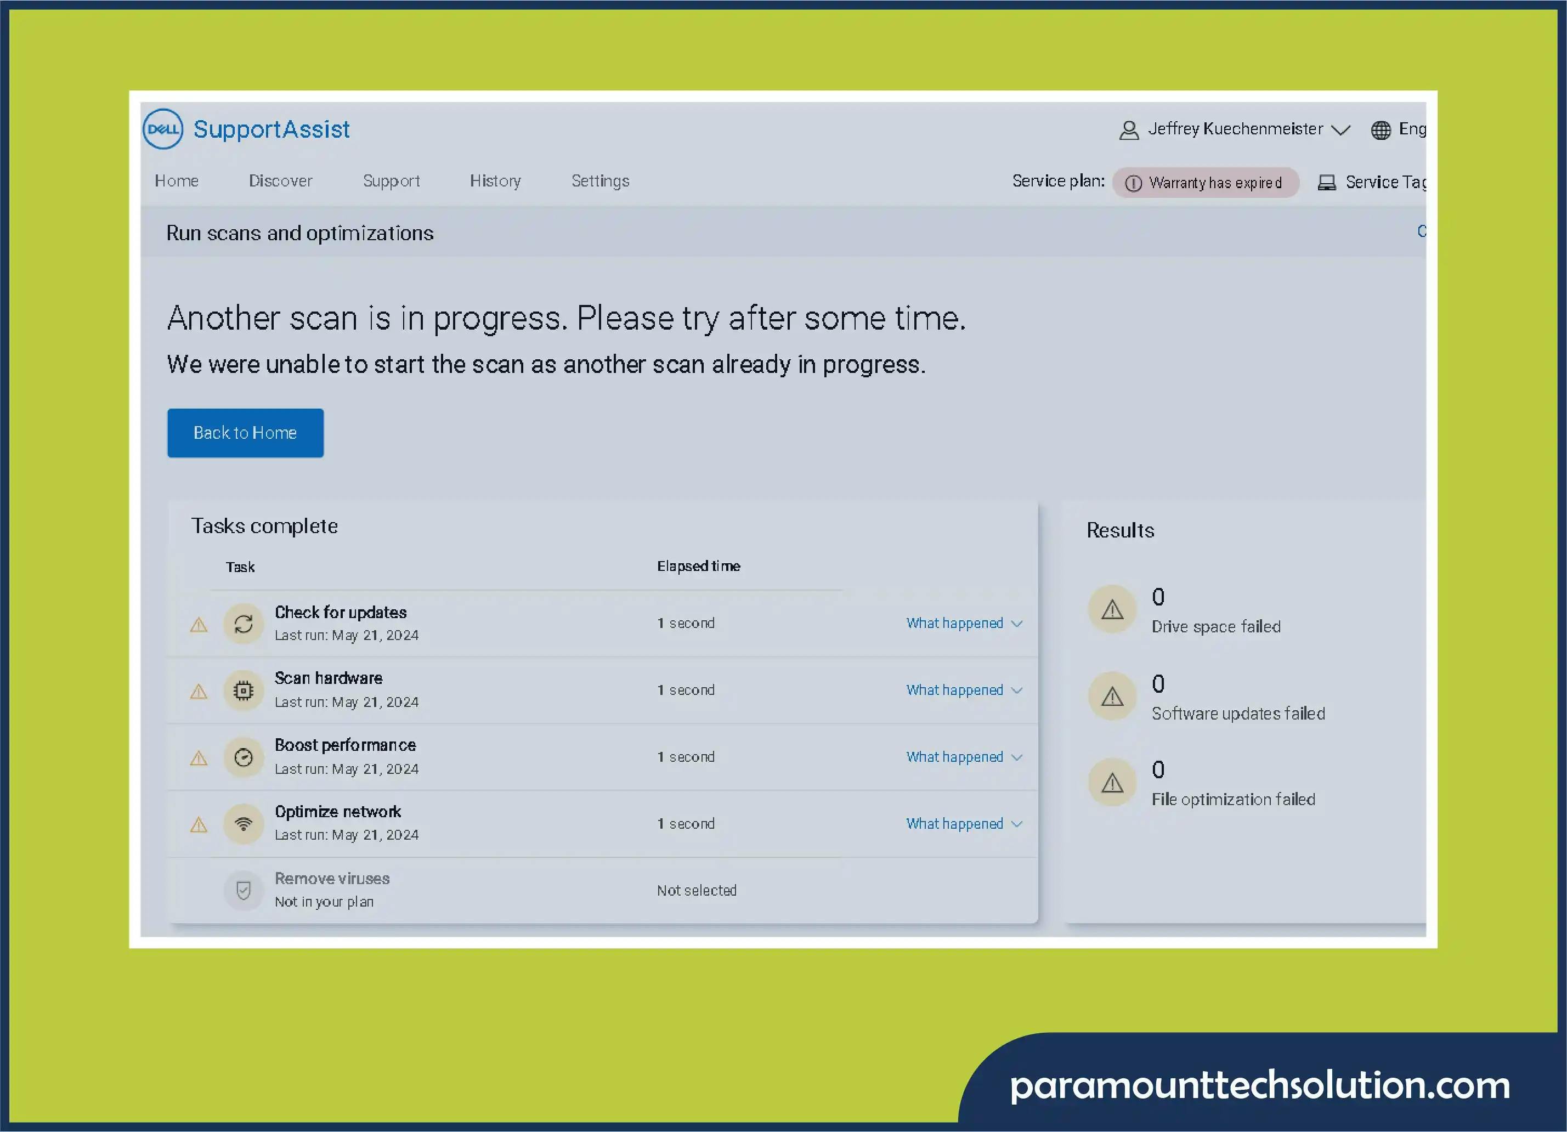The width and height of the screenshot is (1567, 1132).
Task: Open the Settings tab
Action: (x=601, y=181)
